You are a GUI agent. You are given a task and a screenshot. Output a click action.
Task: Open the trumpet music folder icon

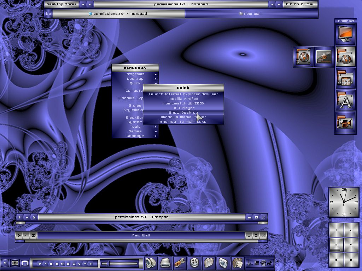pyautogui.click(x=345, y=122)
